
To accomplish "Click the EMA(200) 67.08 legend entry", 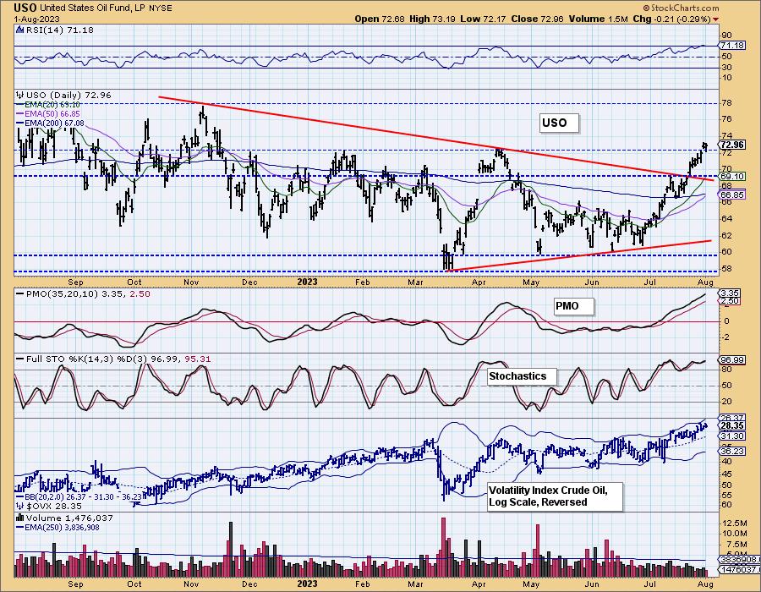I will [x=51, y=123].
